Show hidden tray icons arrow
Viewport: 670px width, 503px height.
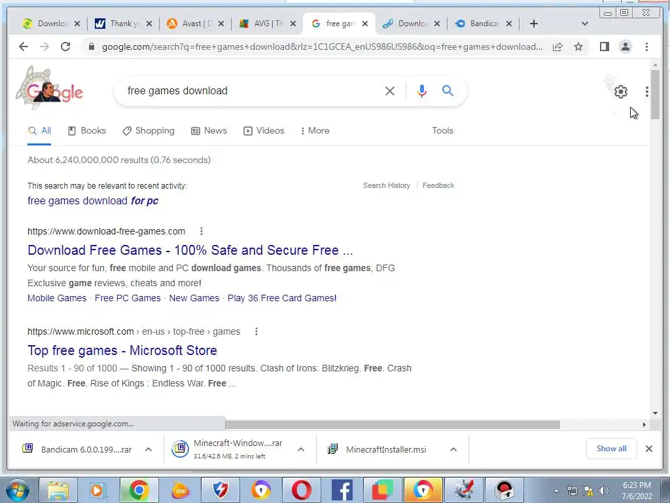tap(556, 491)
